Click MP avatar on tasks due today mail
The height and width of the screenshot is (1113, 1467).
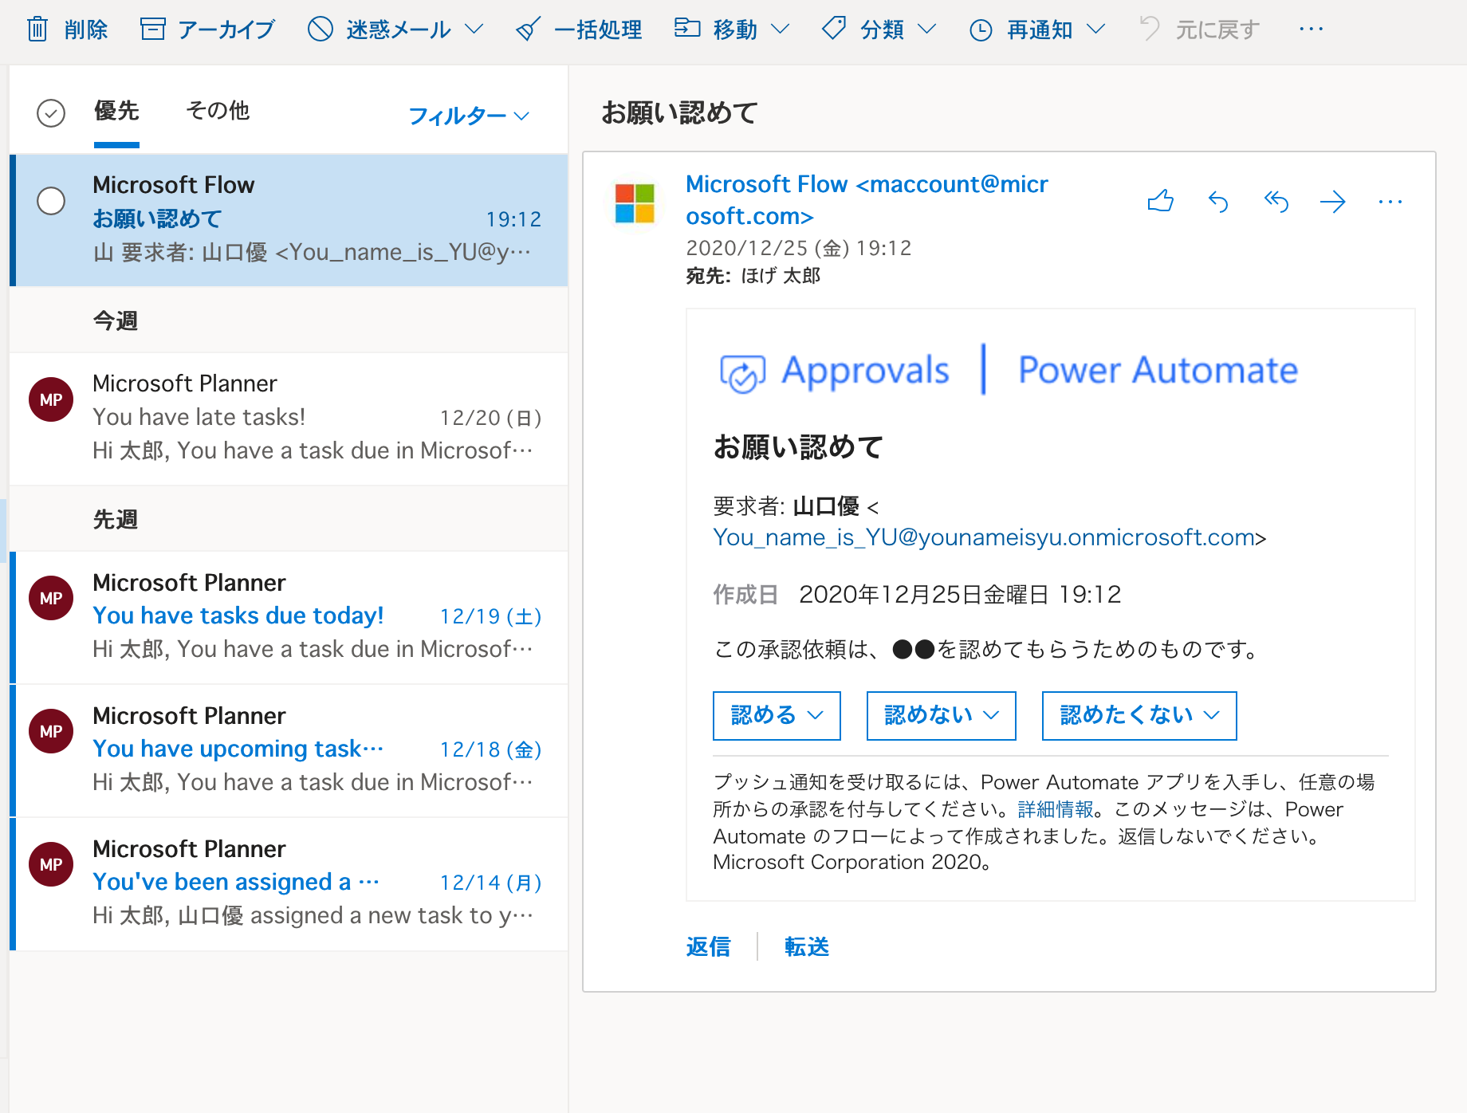pos(51,598)
